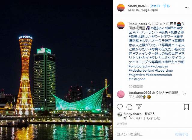Save post with the bookmark icon

coord(186,107)
